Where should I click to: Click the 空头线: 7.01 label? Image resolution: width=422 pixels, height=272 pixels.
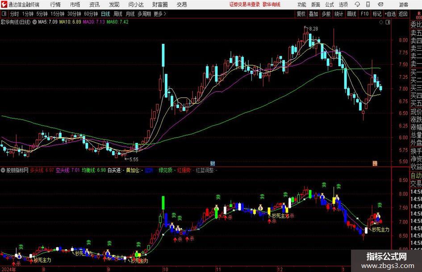pyautogui.click(x=67, y=170)
